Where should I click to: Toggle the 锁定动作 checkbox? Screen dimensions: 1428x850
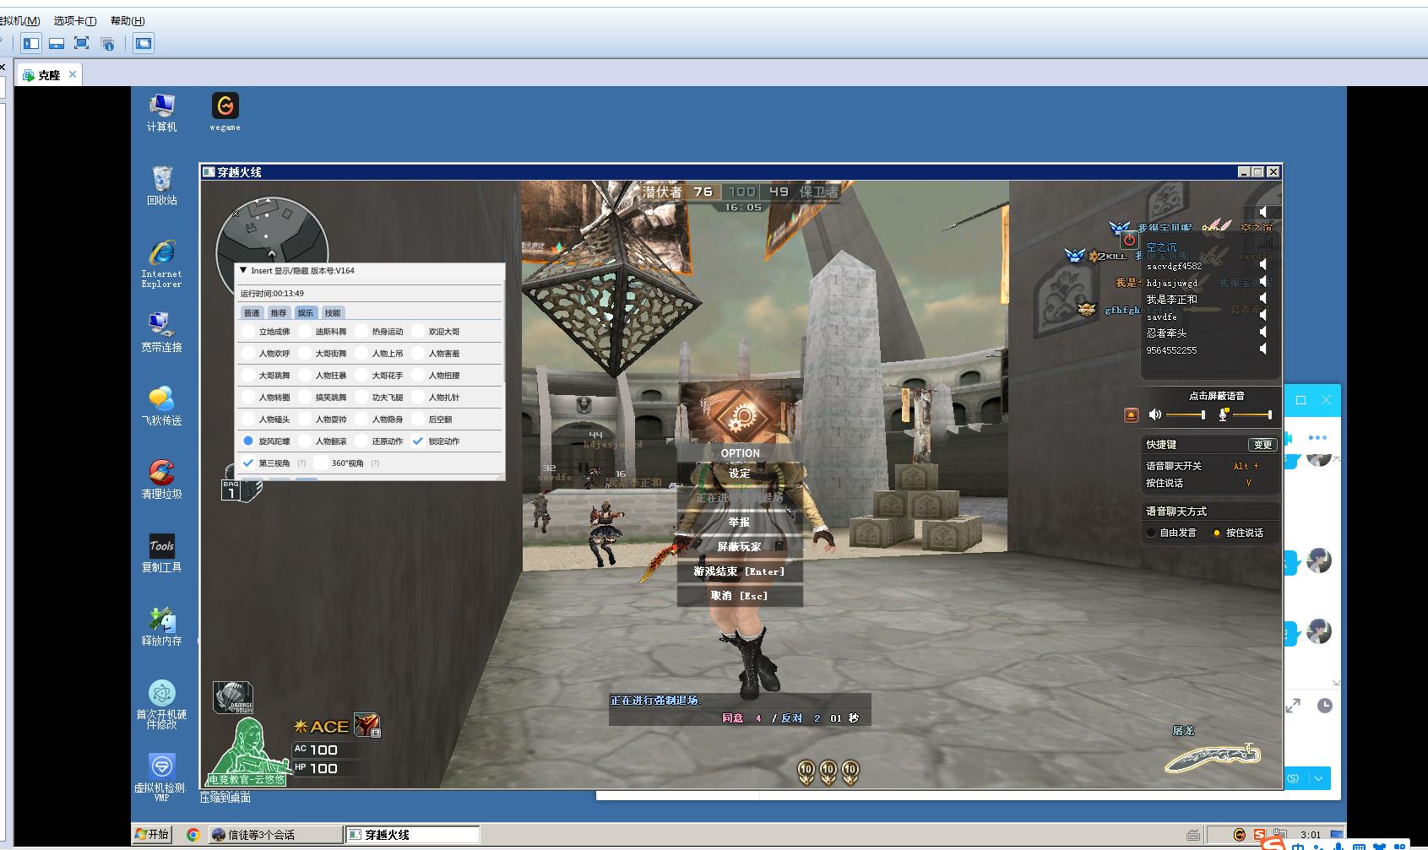(417, 441)
